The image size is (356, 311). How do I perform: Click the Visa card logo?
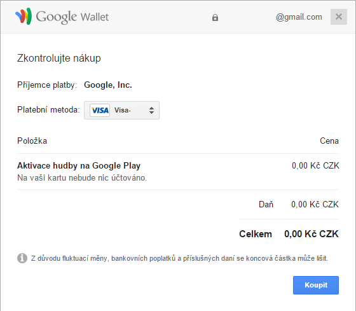tap(100, 111)
